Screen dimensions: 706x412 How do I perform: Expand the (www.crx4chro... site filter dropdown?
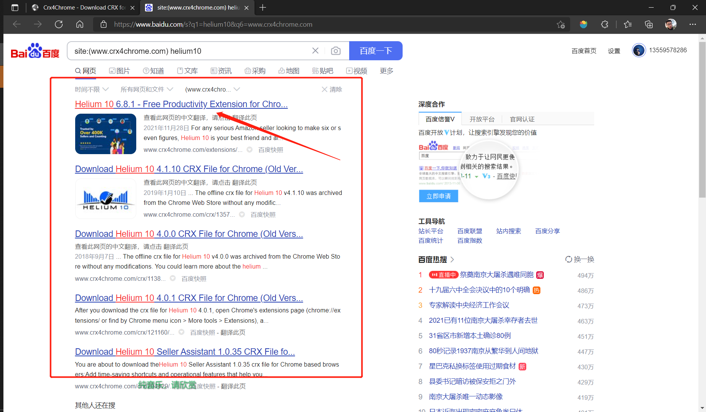pos(213,89)
